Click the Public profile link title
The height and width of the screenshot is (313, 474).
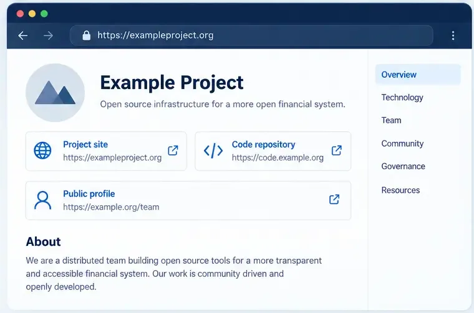89,194
